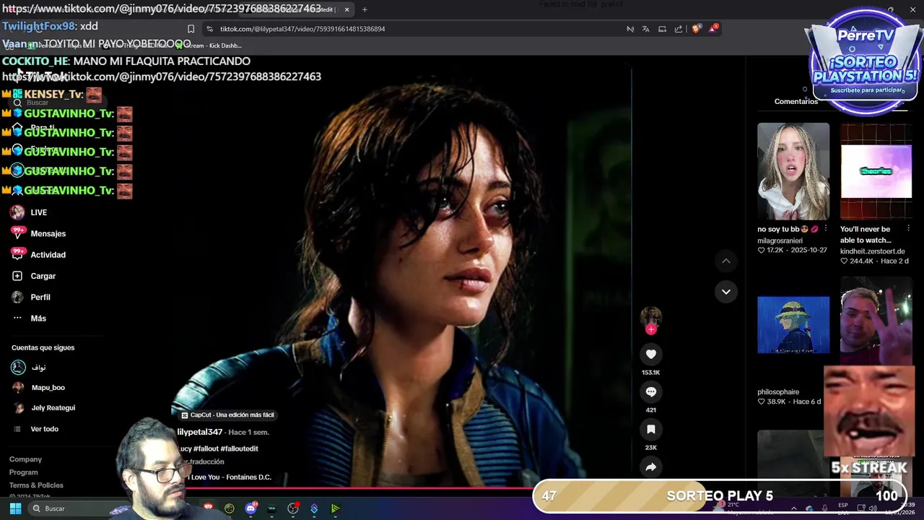The width and height of the screenshot is (924, 520).
Task: Open the Company footer link
Action: point(25,459)
